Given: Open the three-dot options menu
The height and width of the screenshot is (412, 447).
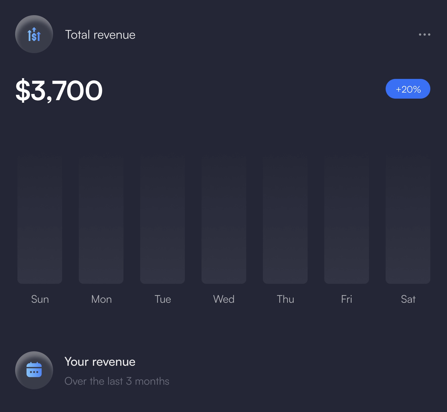Looking at the screenshot, I should coord(424,34).
